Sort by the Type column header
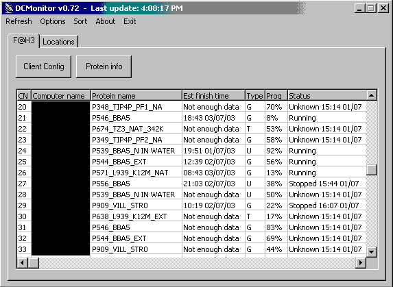Screen dimensions: 393x287 click(255, 96)
